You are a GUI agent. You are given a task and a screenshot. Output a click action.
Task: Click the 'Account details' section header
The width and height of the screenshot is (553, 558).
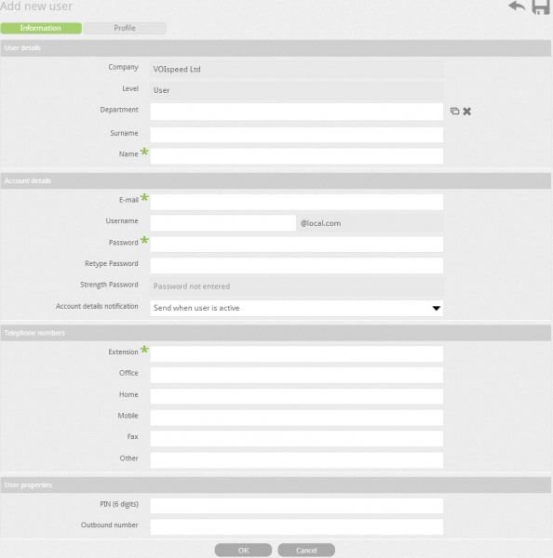pyautogui.click(x=276, y=180)
